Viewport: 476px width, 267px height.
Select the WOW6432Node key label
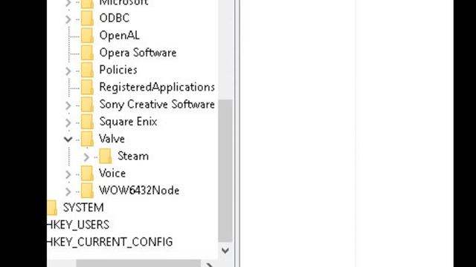click(x=139, y=191)
